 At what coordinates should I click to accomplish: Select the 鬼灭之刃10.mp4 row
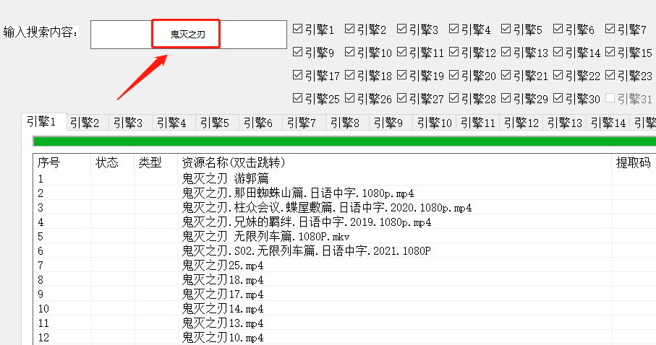344,338
